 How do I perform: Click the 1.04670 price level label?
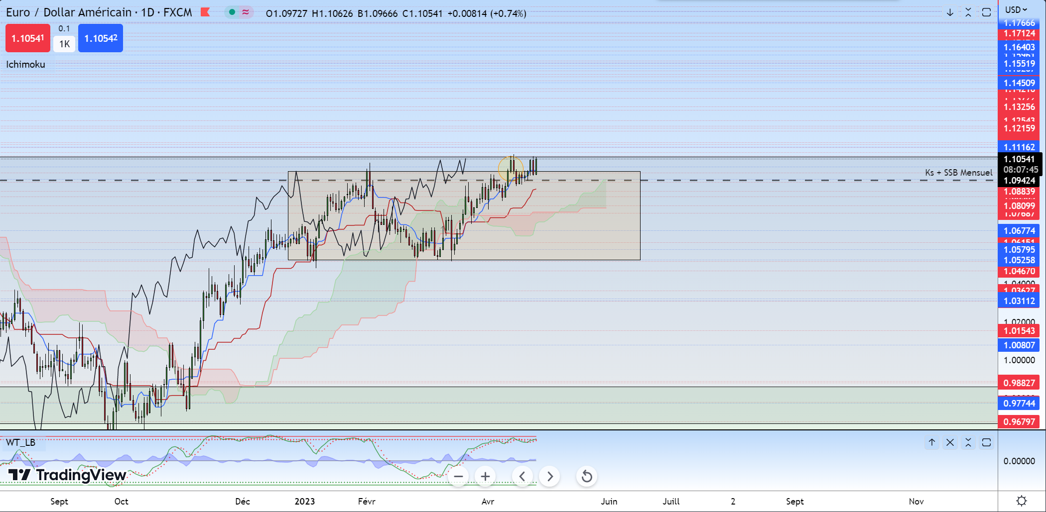point(1019,271)
